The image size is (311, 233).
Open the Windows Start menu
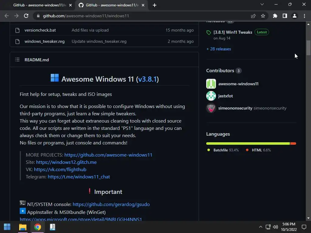click(7, 227)
